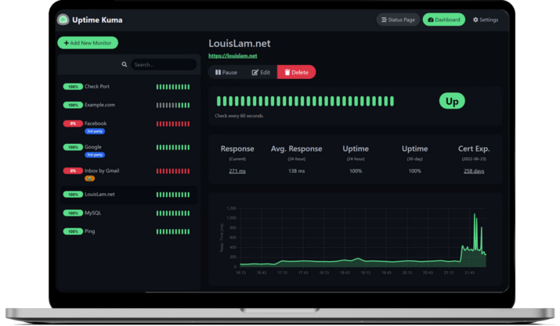Viewport: 560px width, 326px height.
Task: Click the 100% badge beside Check Port
Action: pyautogui.click(x=73, y=87)
